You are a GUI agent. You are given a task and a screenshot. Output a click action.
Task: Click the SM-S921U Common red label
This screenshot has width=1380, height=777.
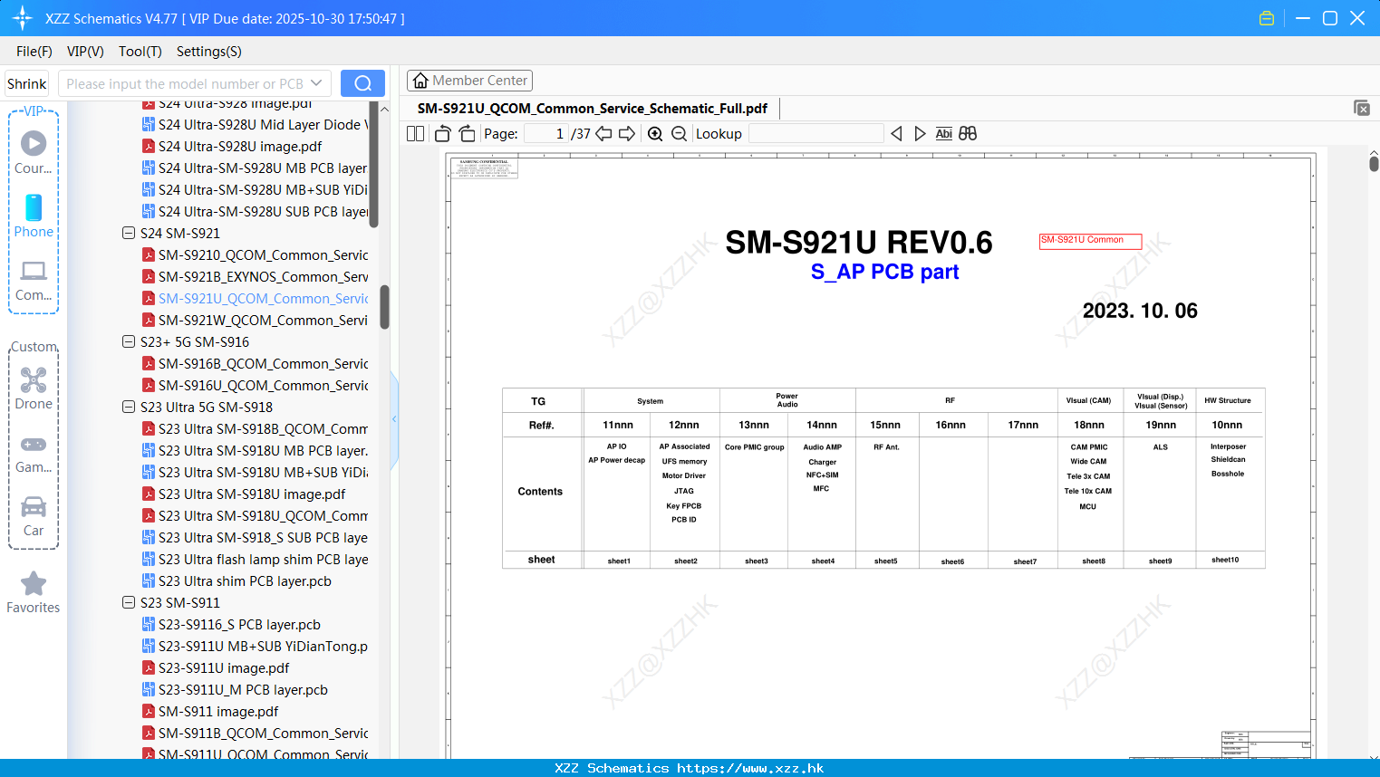[x=1090, y=241]
